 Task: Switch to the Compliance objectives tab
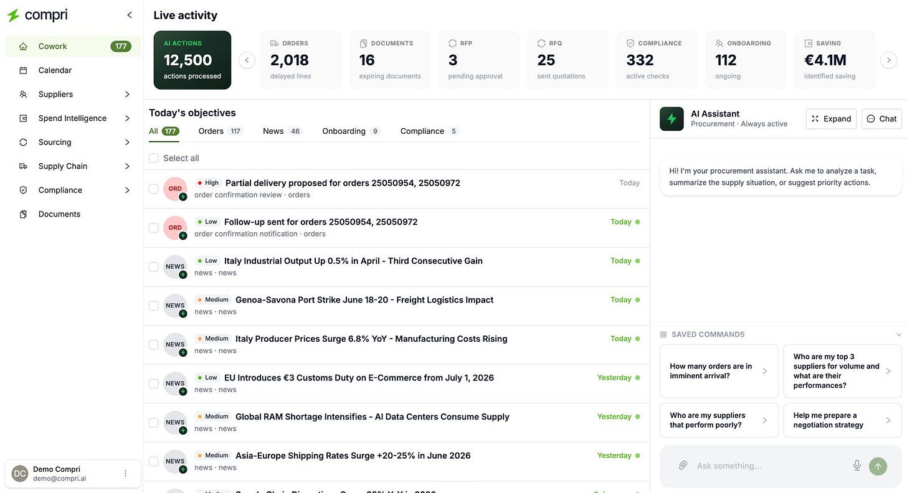[430, 131]
